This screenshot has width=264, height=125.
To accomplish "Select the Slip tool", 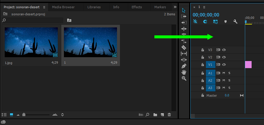I will click(x=184, y=54).
